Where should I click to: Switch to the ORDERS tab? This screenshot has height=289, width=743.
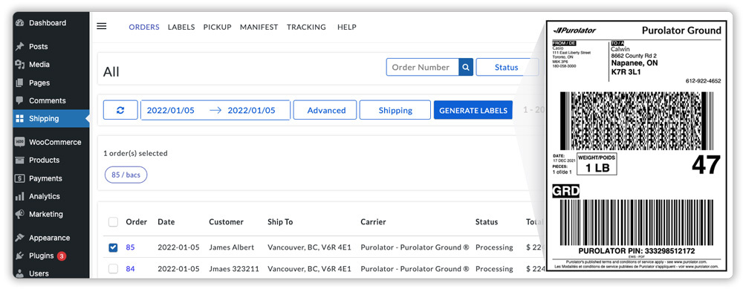[x=144, y=27]
